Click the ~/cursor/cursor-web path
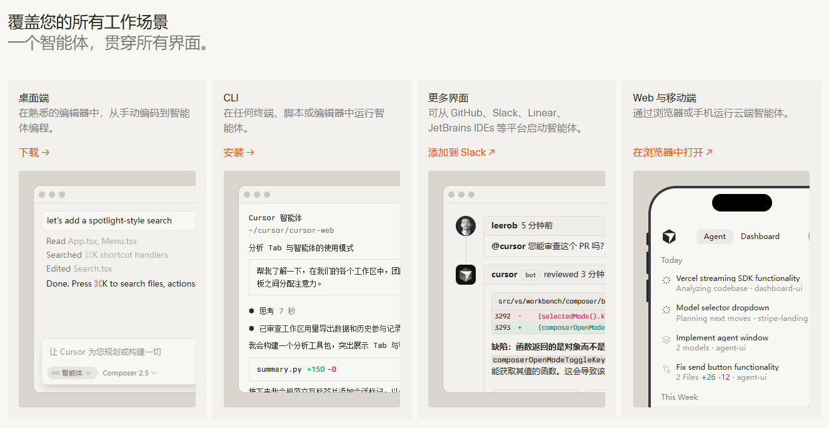Image resolution: width=829 pixels, height=428 pixels. click(x=291, y=230)
